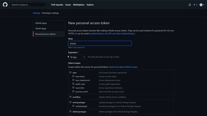
Task: Open the GitHub home logo
Action: [5, 5]
